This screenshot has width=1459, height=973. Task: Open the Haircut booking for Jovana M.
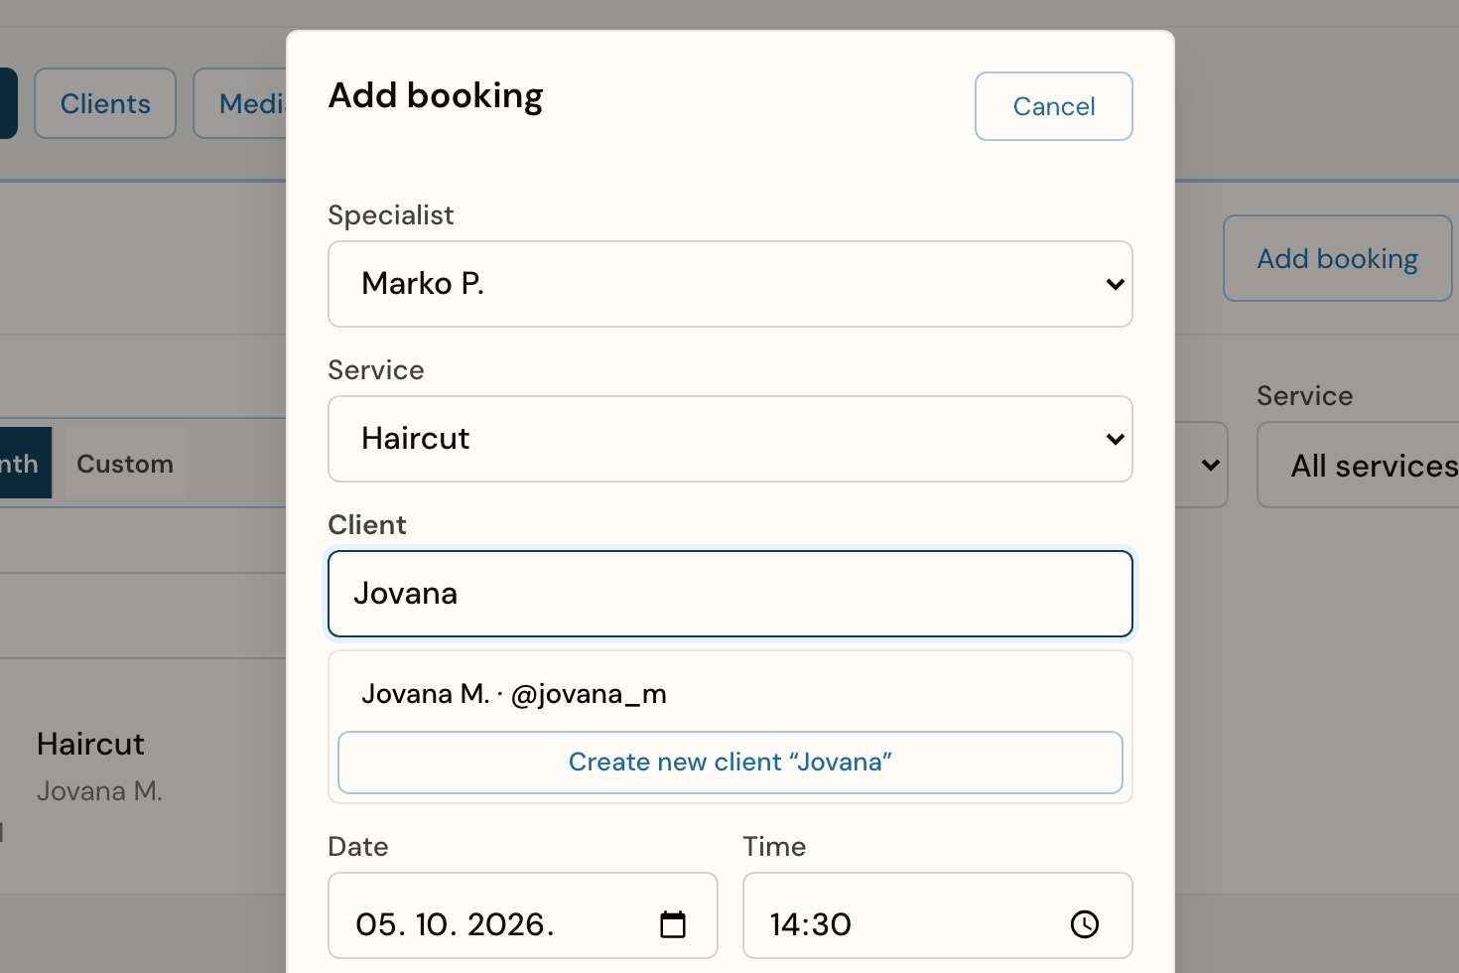[x=99, y=766]
